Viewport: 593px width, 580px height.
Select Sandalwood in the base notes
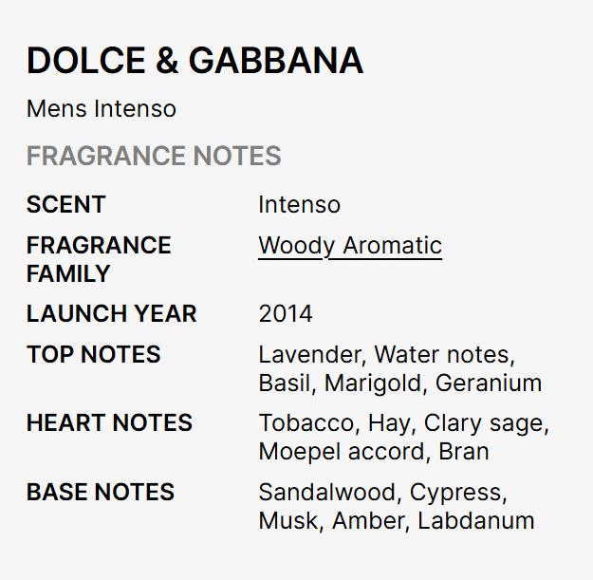pos(328,493)
